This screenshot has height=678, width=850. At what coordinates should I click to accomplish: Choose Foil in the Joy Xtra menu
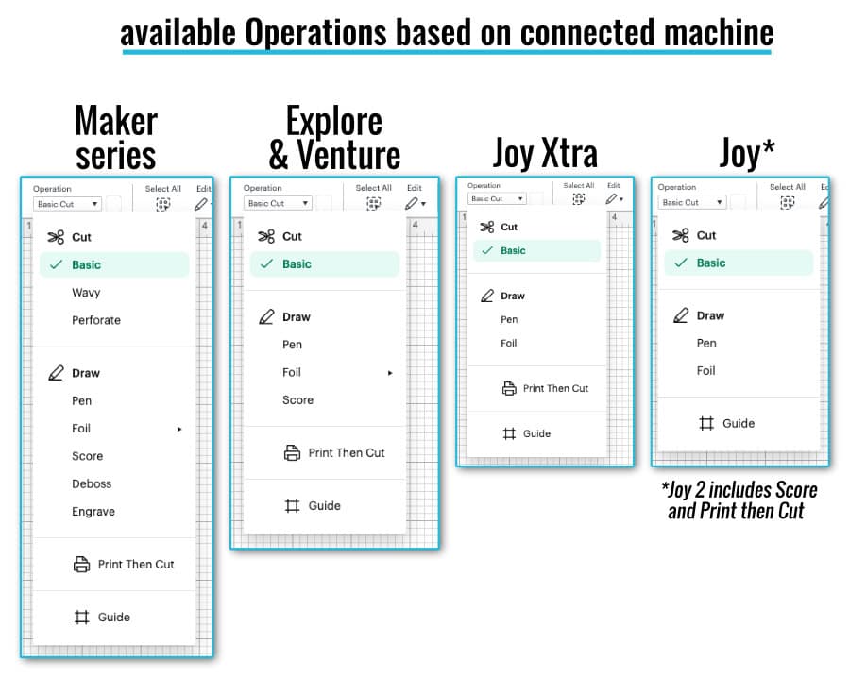tap(508, 343)
